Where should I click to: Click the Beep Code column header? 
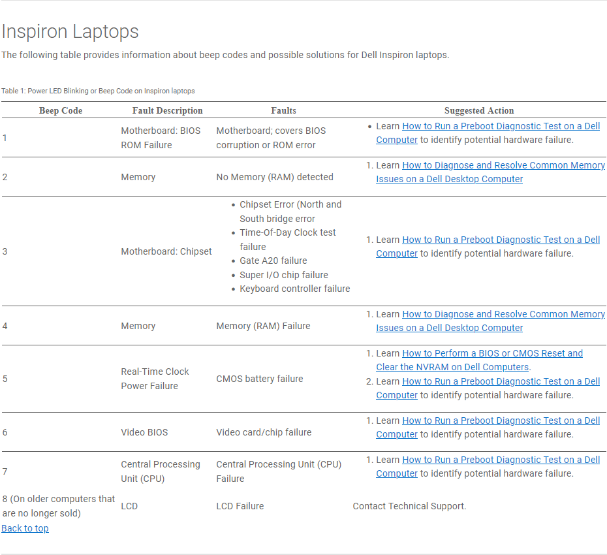click(x=61, y=110)
